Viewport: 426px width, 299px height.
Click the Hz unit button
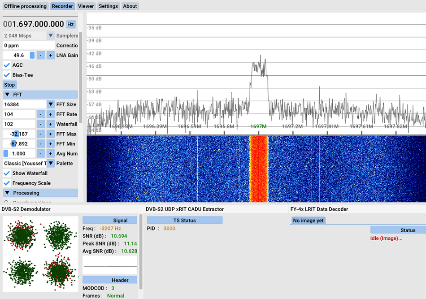tap(70, 24)
